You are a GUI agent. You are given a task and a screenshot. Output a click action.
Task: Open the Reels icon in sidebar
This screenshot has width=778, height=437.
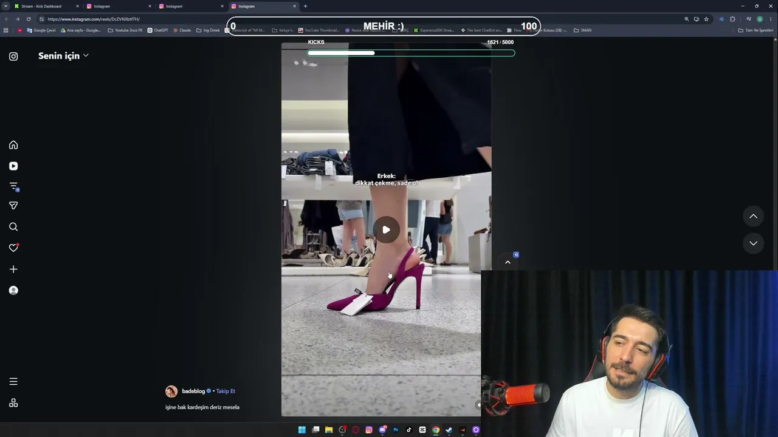click(13, 166)
